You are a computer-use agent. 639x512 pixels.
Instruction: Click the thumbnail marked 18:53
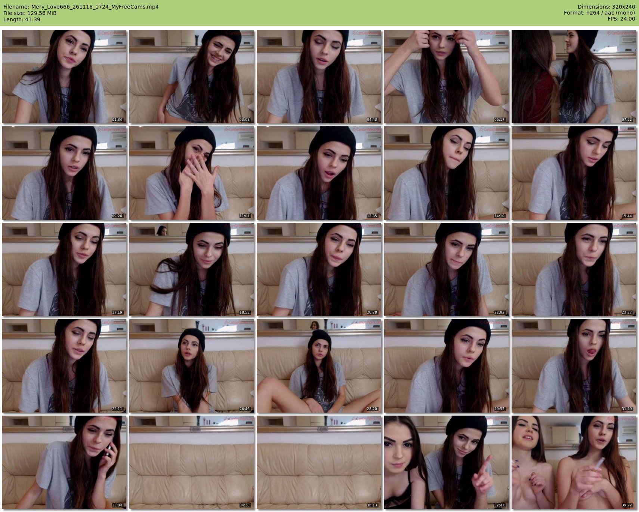pos(192,269)
